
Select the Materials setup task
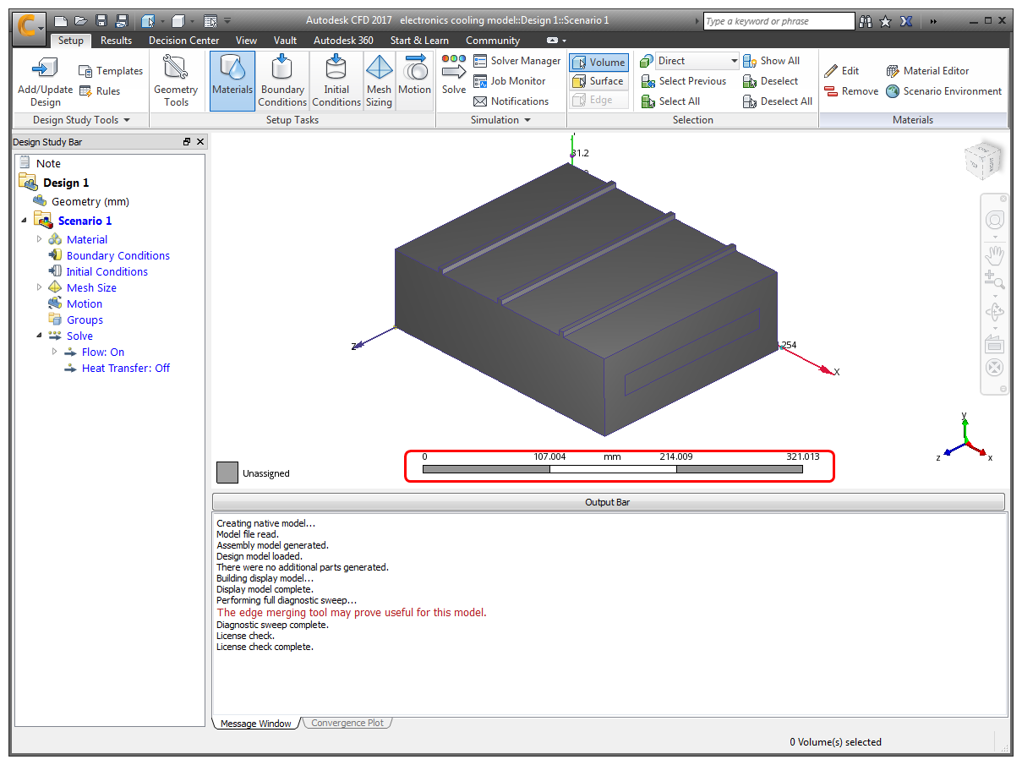coord(232,81)
